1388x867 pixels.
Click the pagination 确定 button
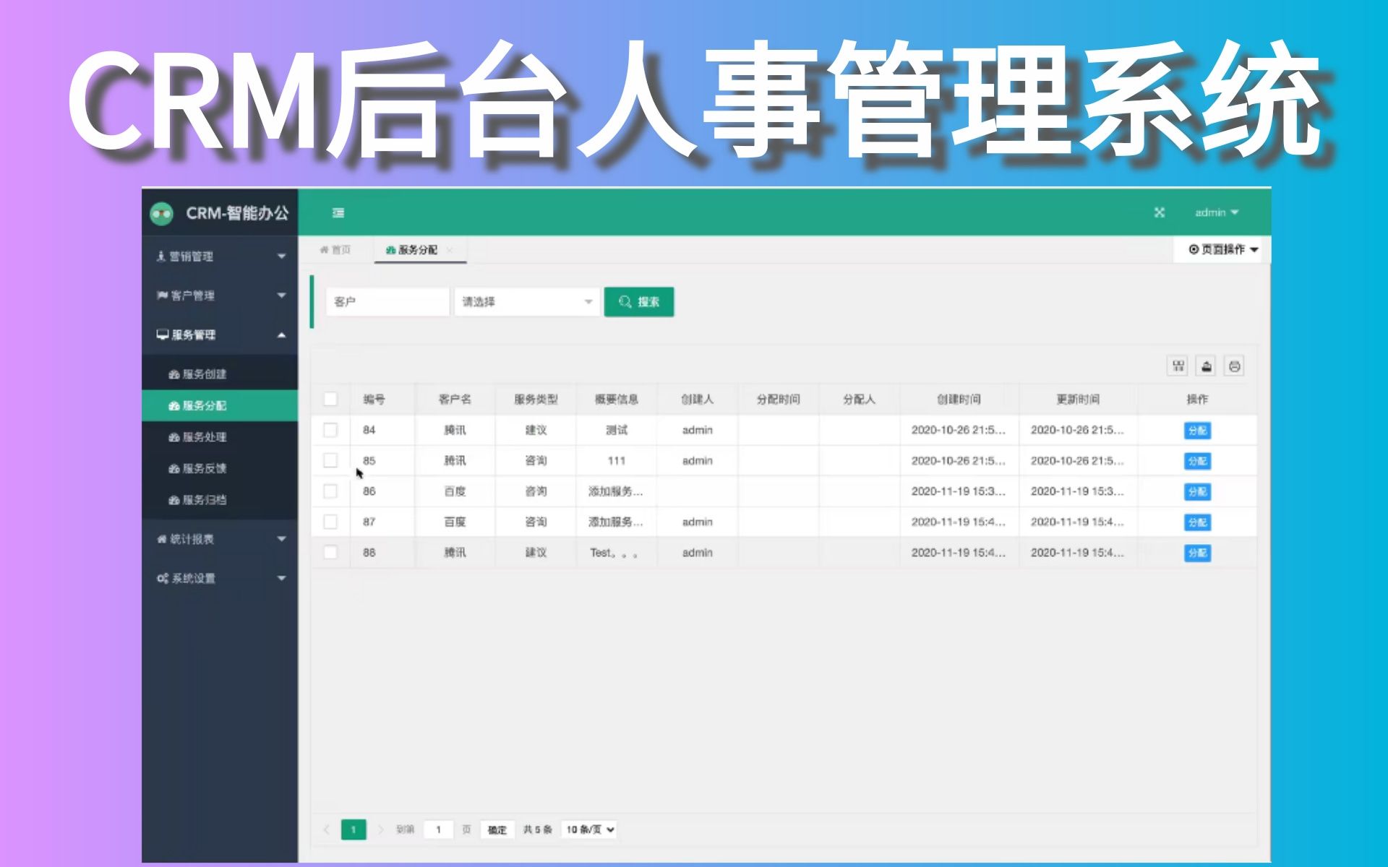coord(497,829)
